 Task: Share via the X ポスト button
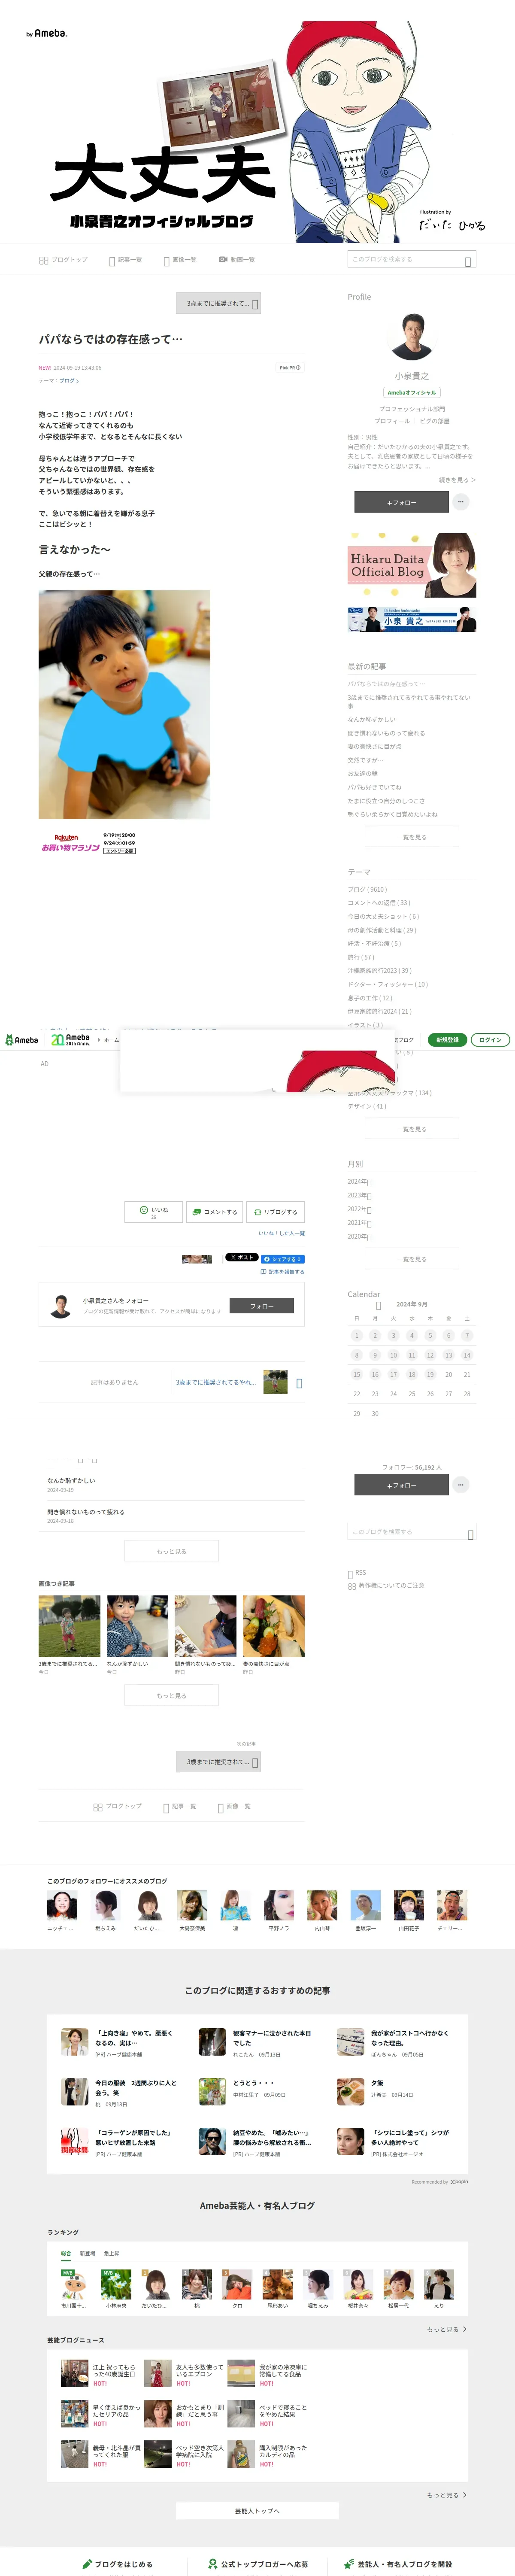(x=241, y=1258)
